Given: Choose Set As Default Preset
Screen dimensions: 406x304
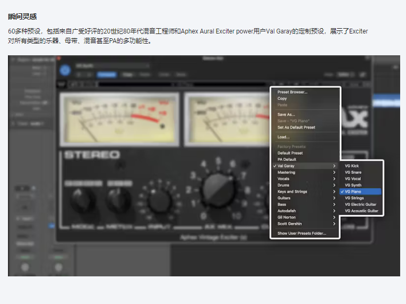Looking at the screenshot, I should click(x=296, y=128).
